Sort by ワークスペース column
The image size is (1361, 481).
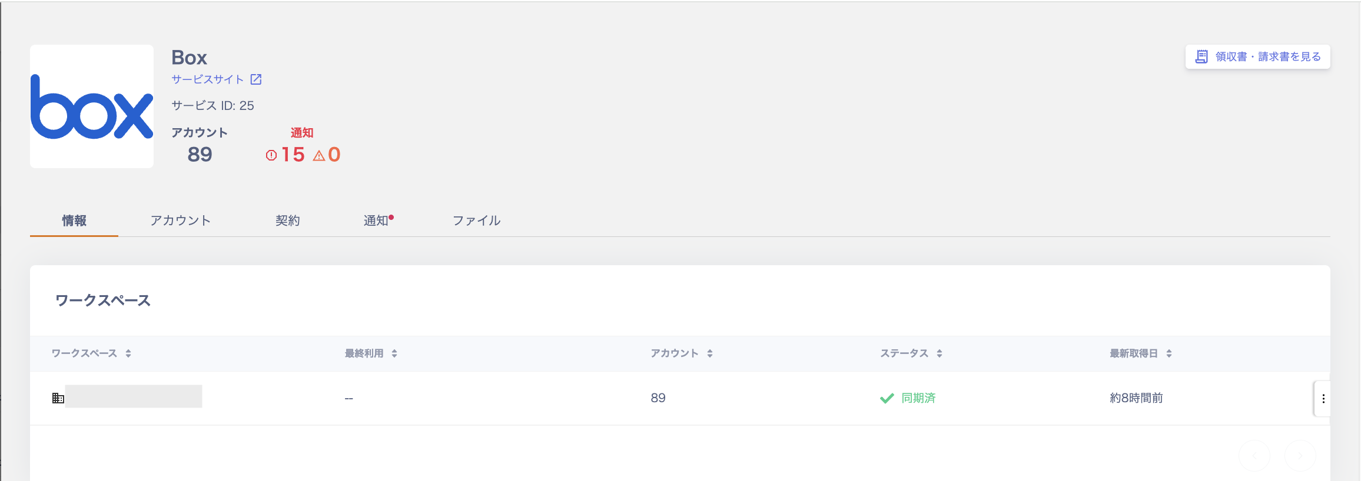point(128,353)
